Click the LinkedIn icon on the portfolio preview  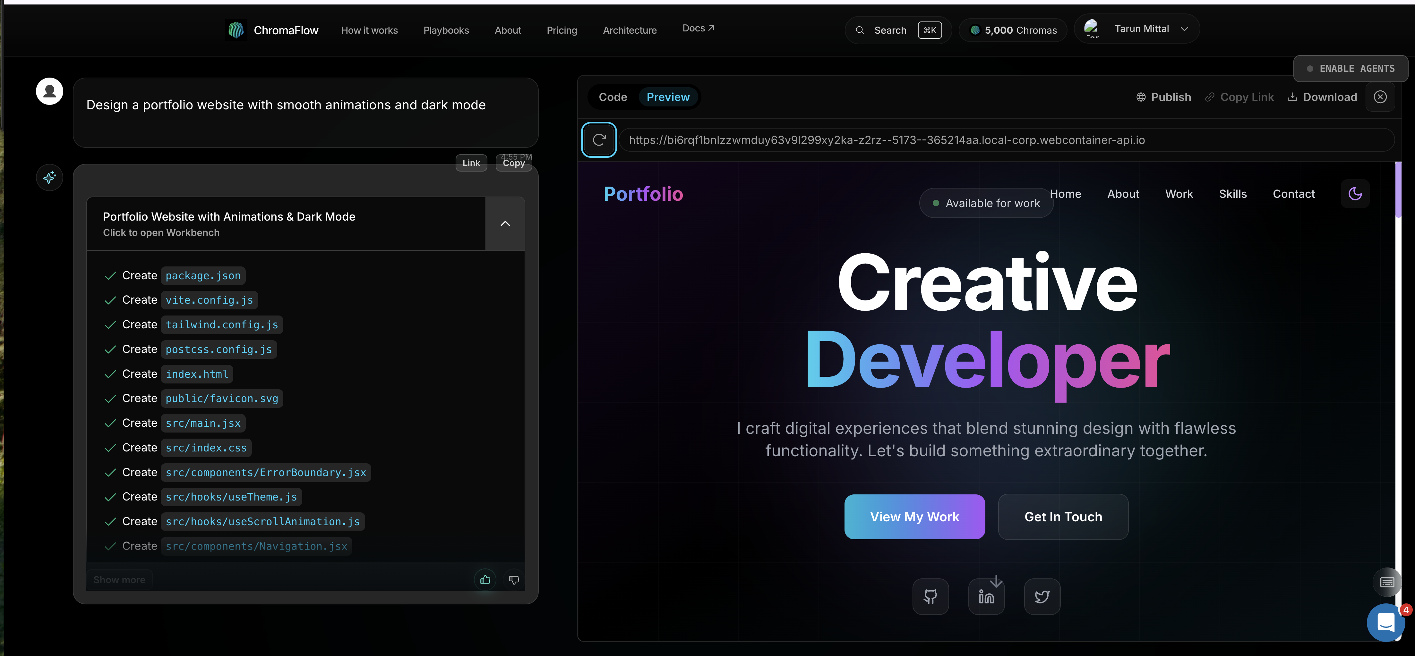click(x=987, y=596)
